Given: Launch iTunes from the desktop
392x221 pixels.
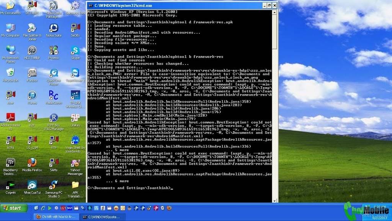Looking at the screenshot, I should tap(32, 97).
